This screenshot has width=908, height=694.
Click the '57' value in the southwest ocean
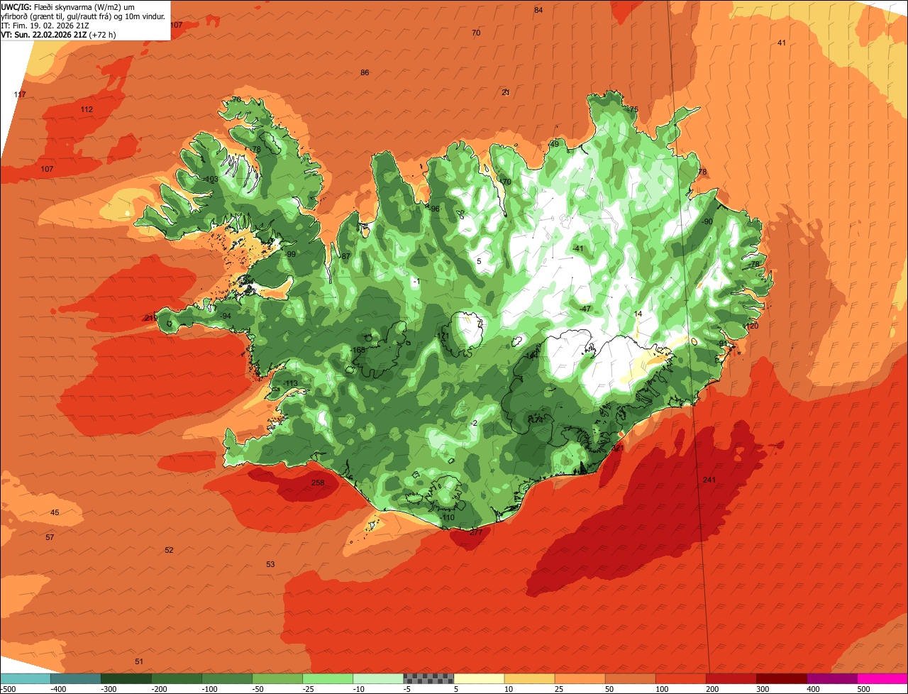tap(50, 537)
